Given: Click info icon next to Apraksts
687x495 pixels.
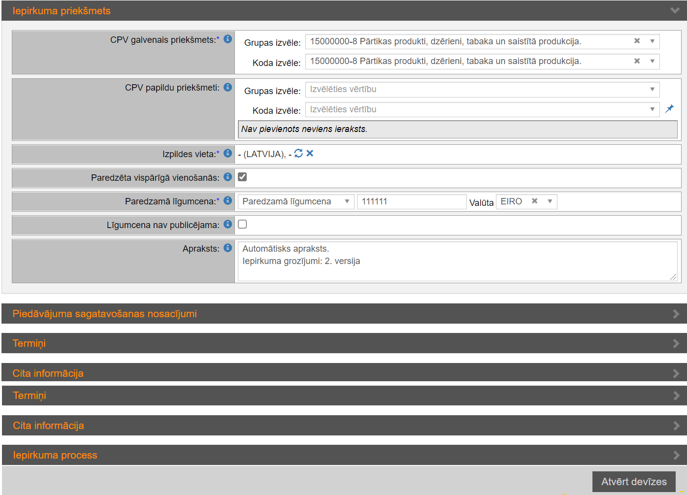Looking at the screenshot, I should point(228,248).
